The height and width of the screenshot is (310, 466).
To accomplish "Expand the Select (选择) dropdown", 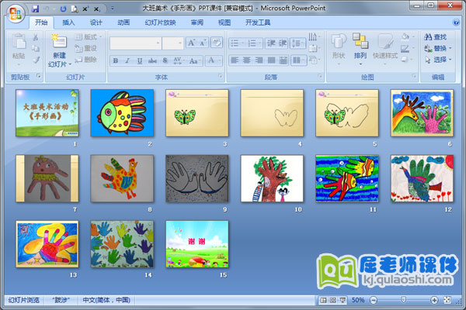I will point(440,59).
